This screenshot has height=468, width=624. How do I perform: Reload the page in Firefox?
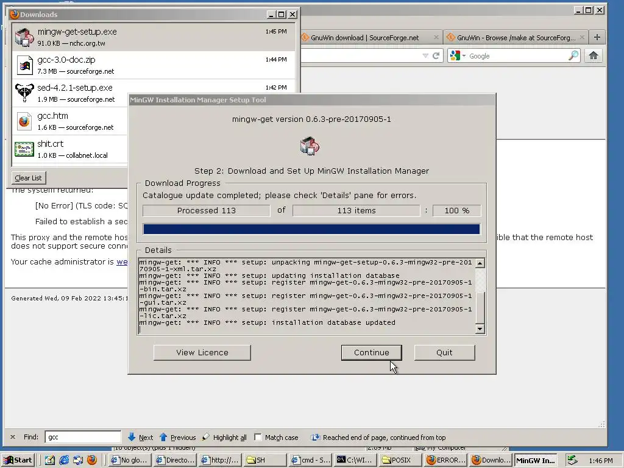coord(436,55)
